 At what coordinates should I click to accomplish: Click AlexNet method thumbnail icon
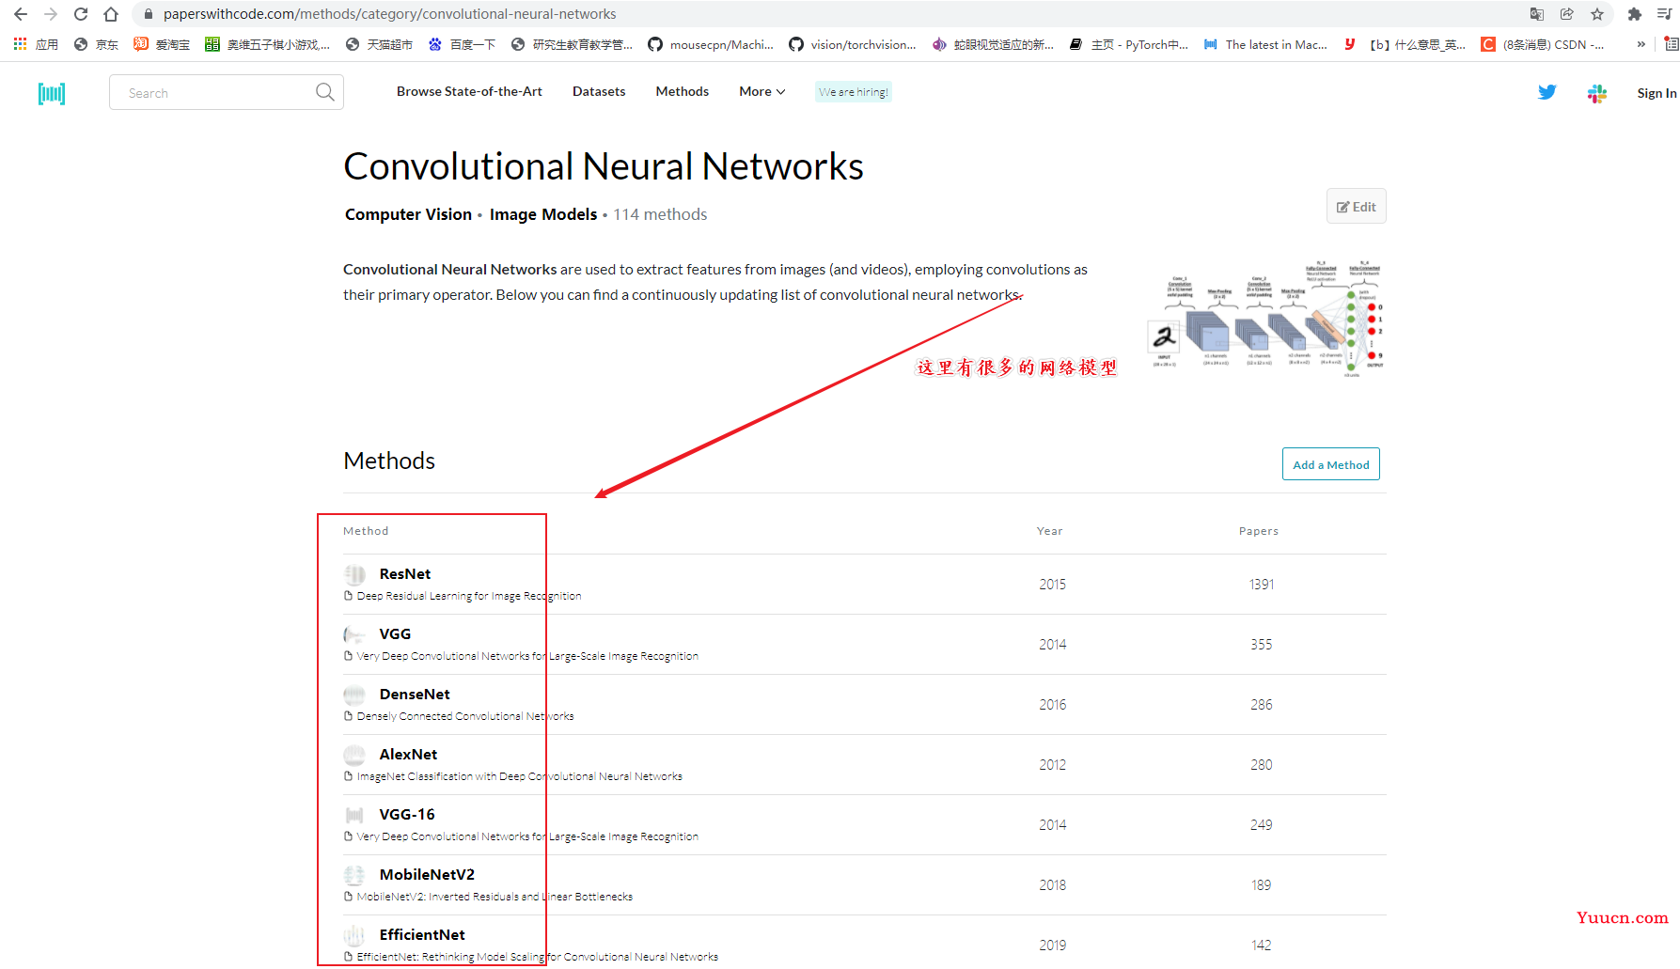tap(354, 755)
